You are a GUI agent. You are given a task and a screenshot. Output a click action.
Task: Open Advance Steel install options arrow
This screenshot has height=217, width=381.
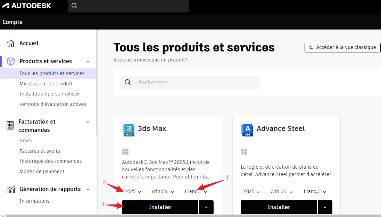(x=325, y=207)
